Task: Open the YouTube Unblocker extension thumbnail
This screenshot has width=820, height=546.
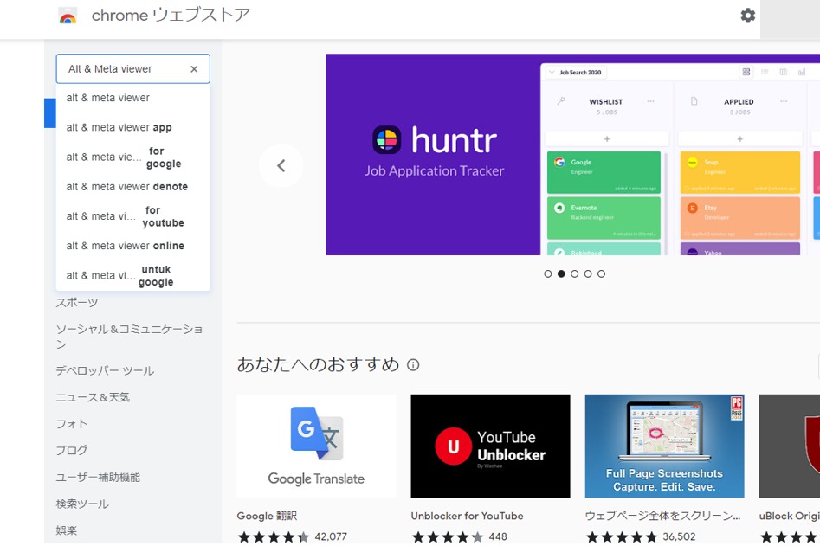Action: pyautogui.click(x=491, y=446)
